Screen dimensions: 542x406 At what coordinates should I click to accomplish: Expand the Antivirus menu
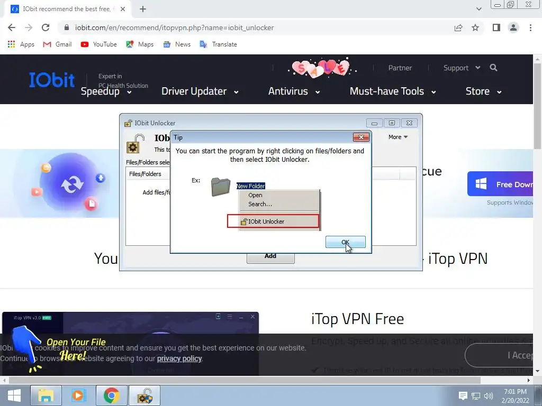pos(294,91)
